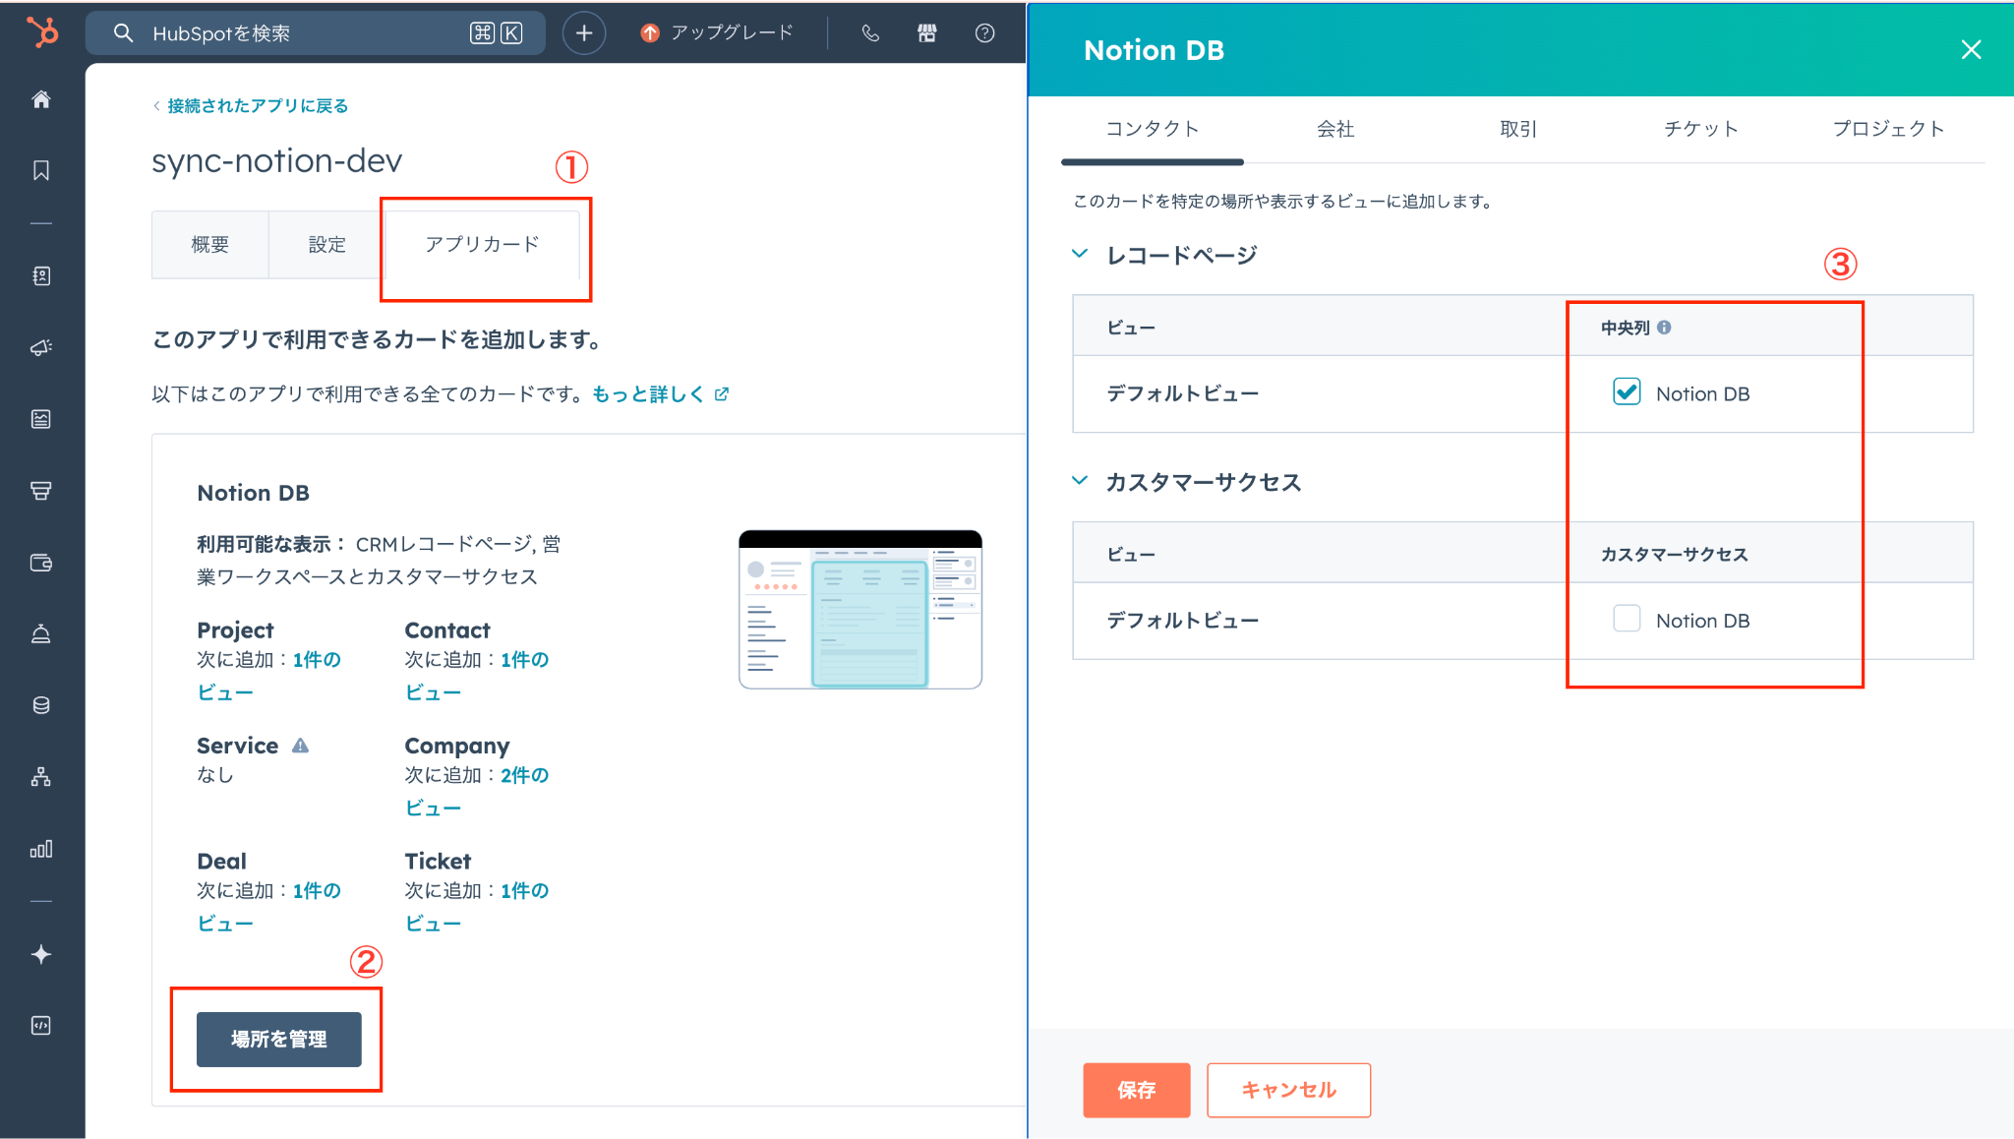Open the Content image icon in sidebar

pos(41,419)
